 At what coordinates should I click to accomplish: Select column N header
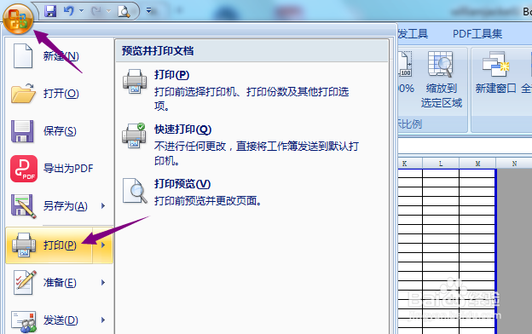coord(514,164)
